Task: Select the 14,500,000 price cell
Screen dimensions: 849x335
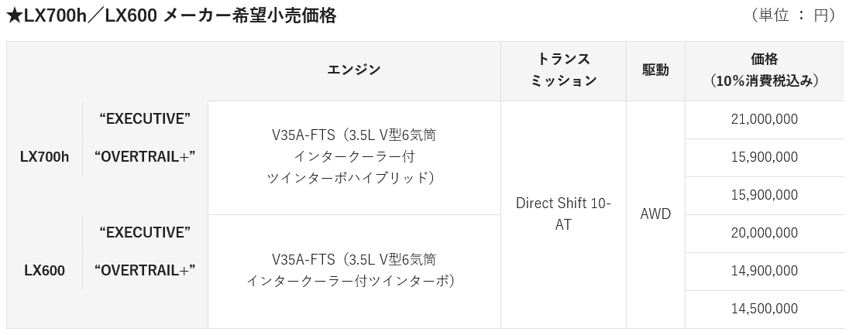Action: coord(764,309)
